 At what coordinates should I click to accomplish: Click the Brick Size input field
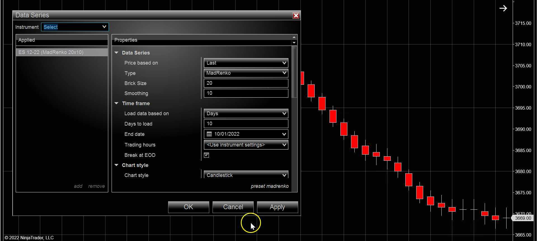tap(246, 83)
